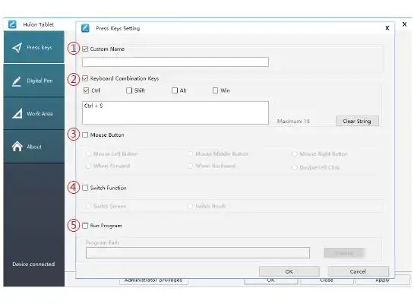
Task: Click the Press Keys Setting dialog icon
Action: [x=85, y=28]
